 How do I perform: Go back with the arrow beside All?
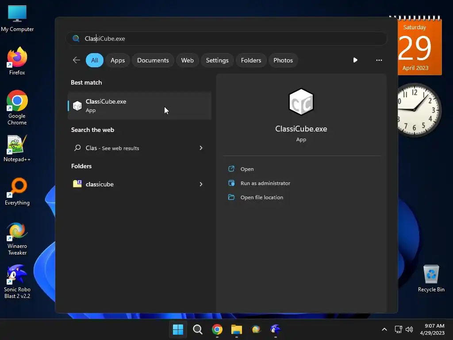[76, 60]
